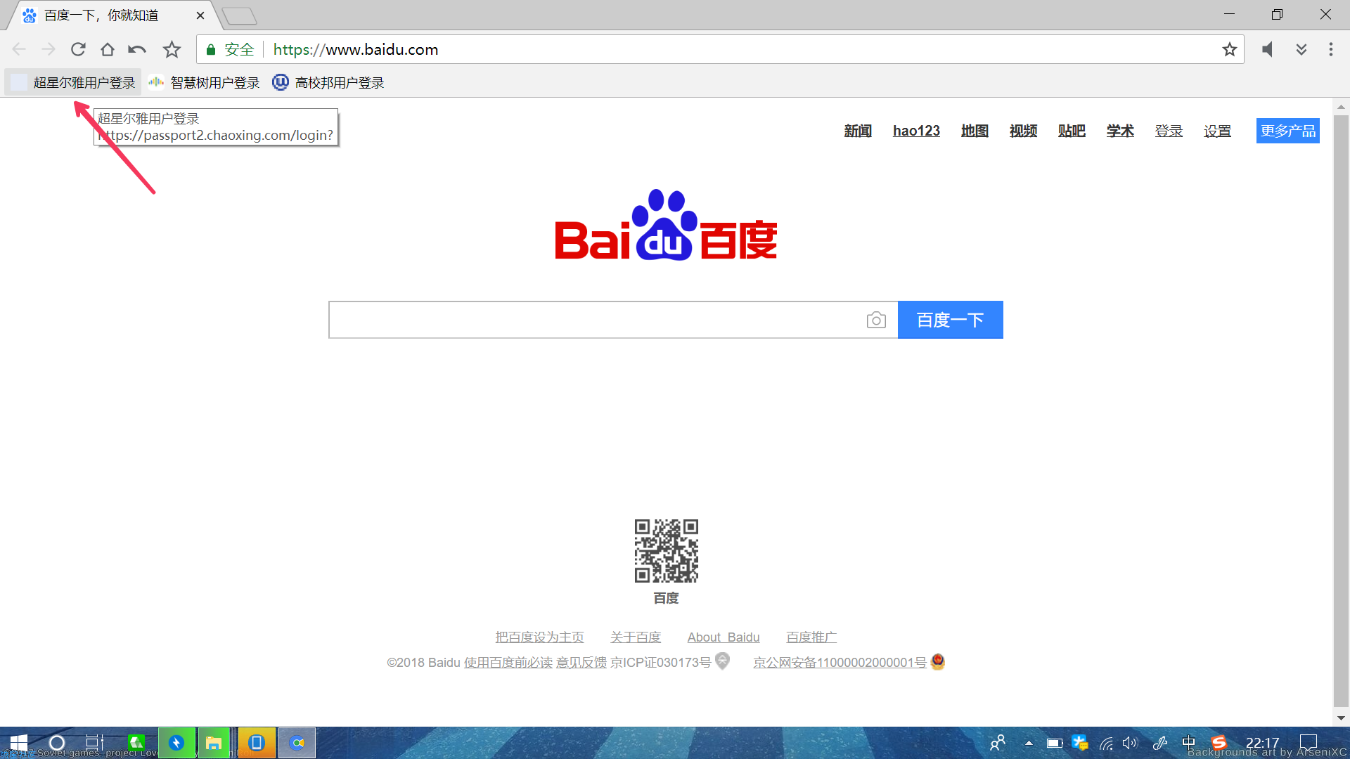Image resolution: width=1350 pixels, height=759 pixels.
Task: Open 使用百度前必读 link
Action: click(x=508, y=662)
